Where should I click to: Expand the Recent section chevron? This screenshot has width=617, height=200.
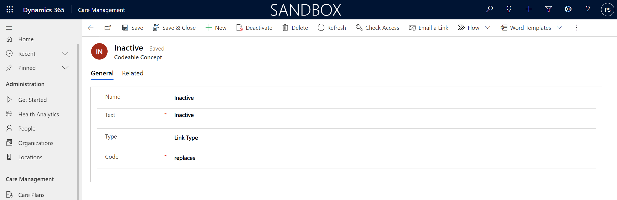[65, 54]
